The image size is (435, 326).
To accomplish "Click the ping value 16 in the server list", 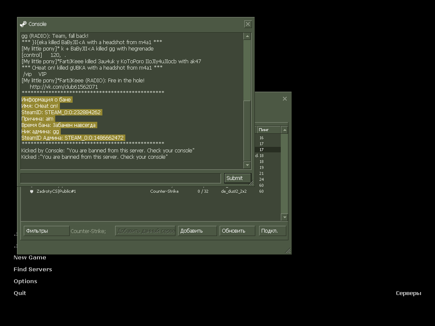I will pos(261,138).
